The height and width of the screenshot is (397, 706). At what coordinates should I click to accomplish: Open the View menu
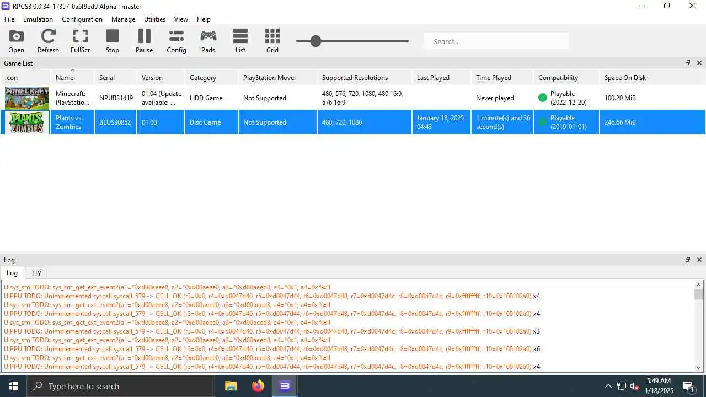(181, 19)
